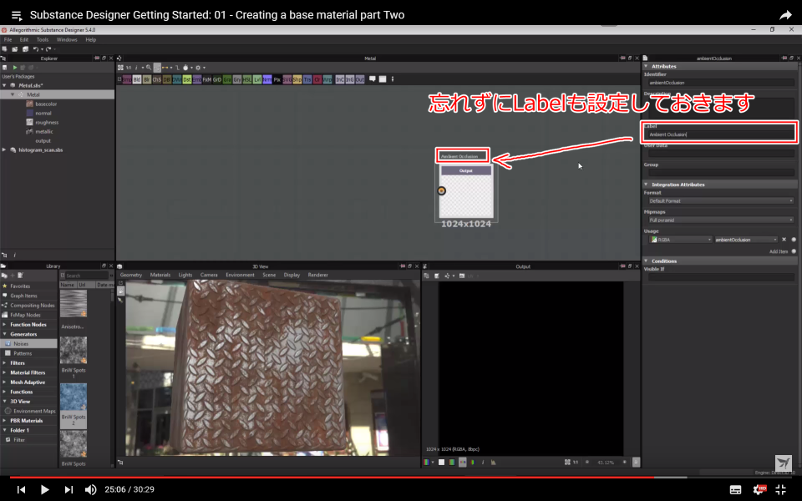Select the roughness output in Explorer
Screen dimensions: 802x501
(47, 122)
